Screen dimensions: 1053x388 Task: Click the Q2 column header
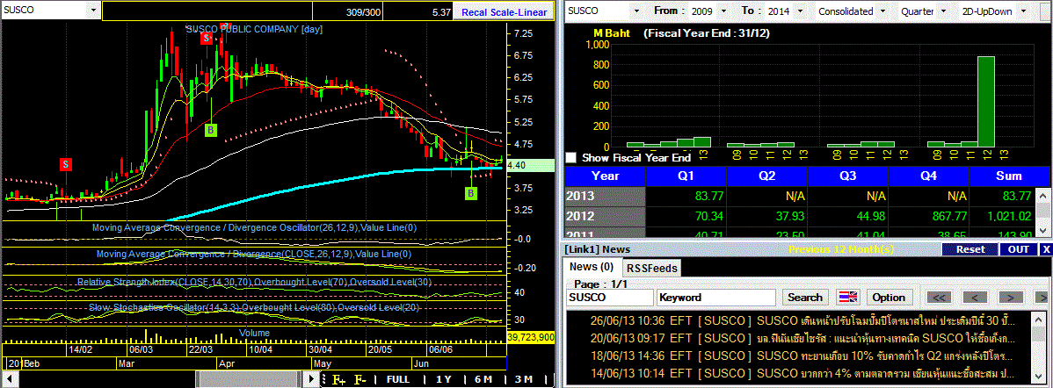[x=767, y=176]
